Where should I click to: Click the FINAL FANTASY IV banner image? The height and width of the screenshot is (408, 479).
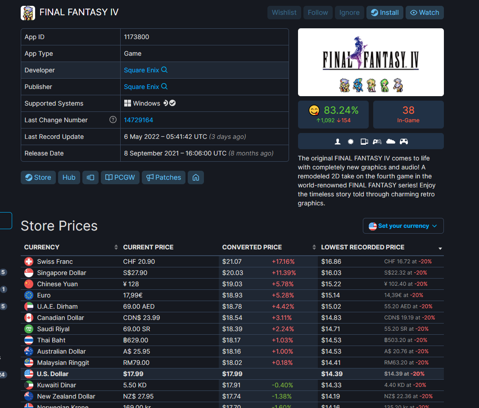pos(371,62)
